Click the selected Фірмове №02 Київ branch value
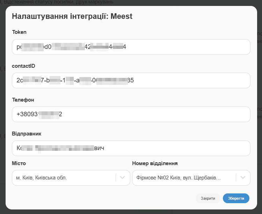The height and width of the screenshot is (214, 262). click(179, 178)
